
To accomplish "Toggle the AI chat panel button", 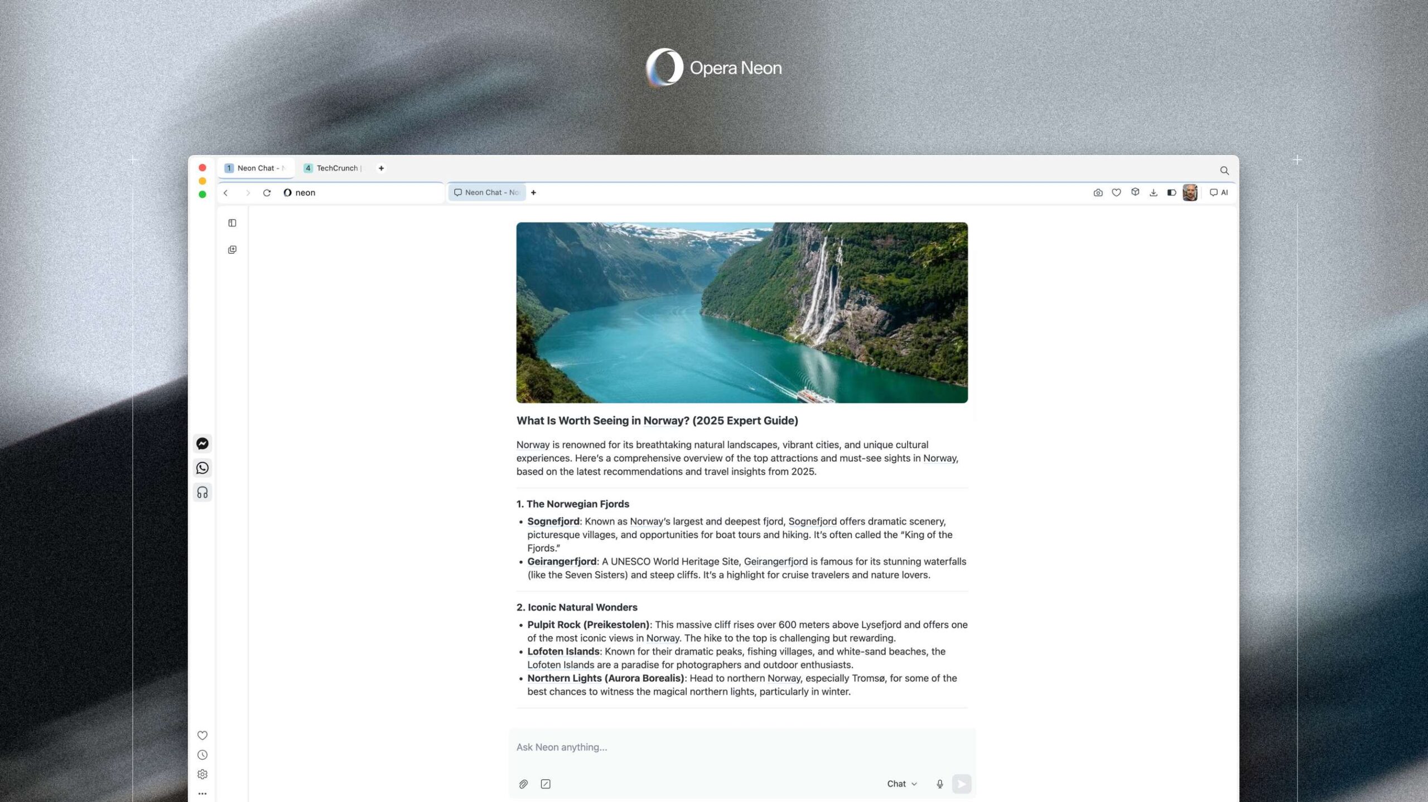I will [x=1219, y=193].
